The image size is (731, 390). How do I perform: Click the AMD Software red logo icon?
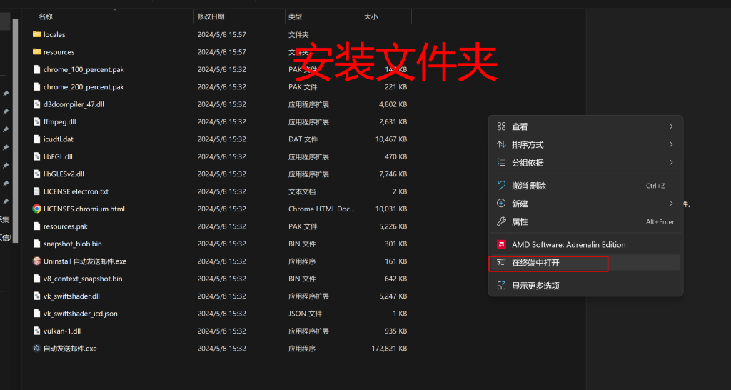501,244
